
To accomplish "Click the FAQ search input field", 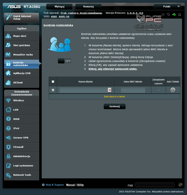I will [155, 185].
